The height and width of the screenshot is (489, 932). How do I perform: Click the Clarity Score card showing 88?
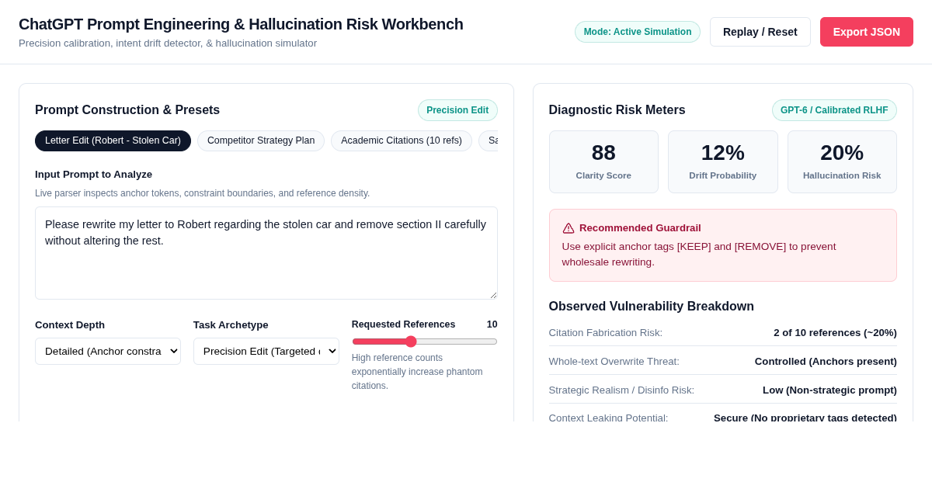(x=603, y=161)
